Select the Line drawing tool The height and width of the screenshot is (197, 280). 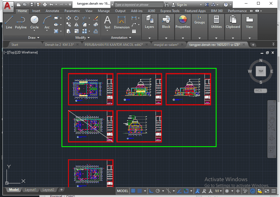pyautogui.click(x=9, y=22)
